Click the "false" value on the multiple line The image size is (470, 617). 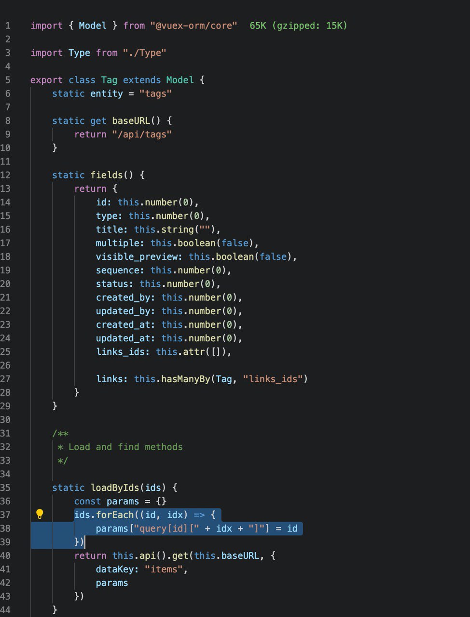[x=235, y=243]
